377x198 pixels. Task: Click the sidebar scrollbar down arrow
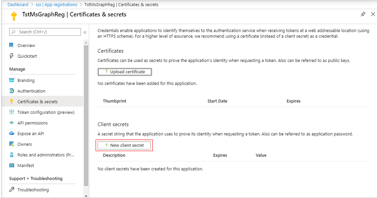pos(86,196)
